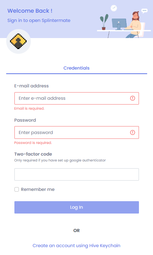This screenshot has height=255, width=153.
Task: Click into the Two-factor code input box
Action: (x=76, y=174)
